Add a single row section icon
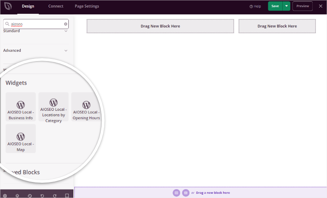327x198 pixels. pos(186,193)
